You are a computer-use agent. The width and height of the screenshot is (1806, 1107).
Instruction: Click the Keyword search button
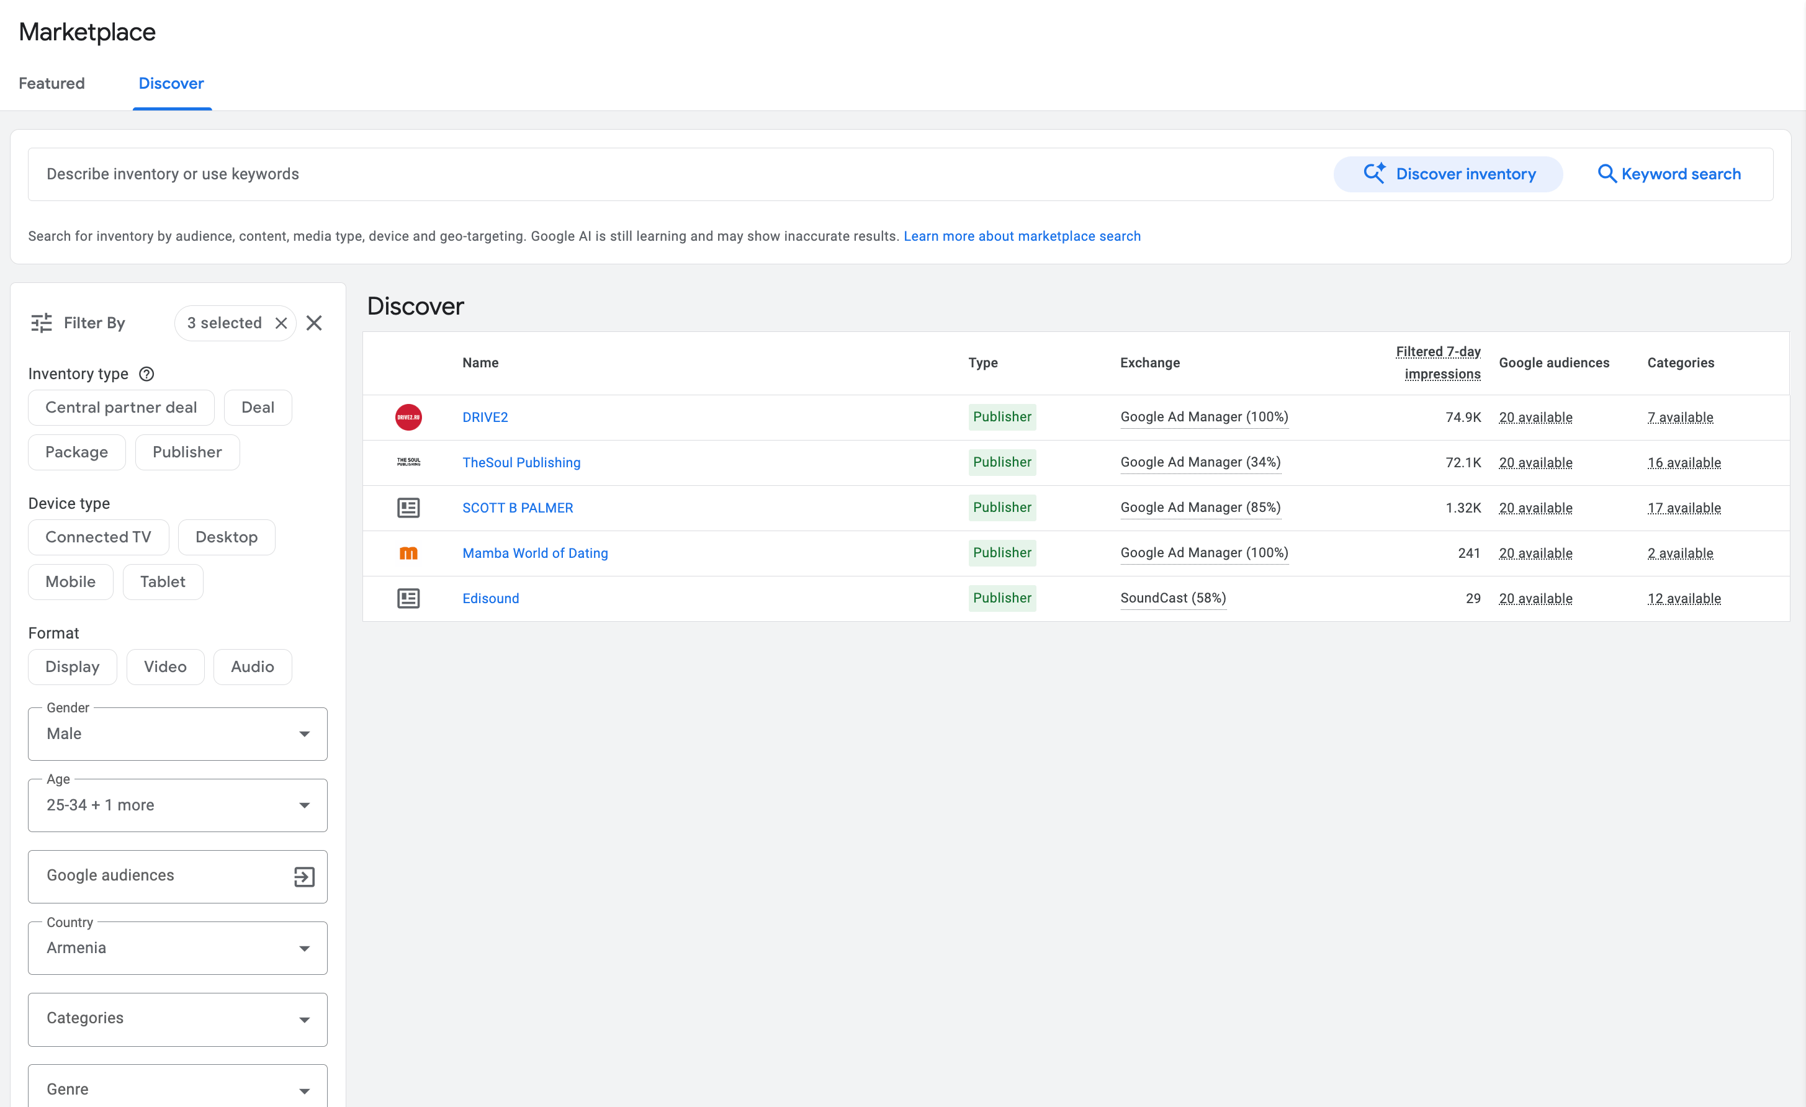point(1669,174)
